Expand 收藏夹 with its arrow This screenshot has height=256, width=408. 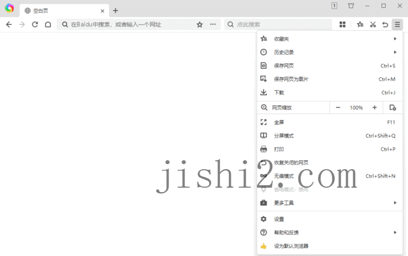(x=395, y=39)
